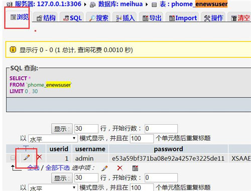Click the pencil edit icon for admin row
The image size is (251, 191).
[x=27, y=157]
